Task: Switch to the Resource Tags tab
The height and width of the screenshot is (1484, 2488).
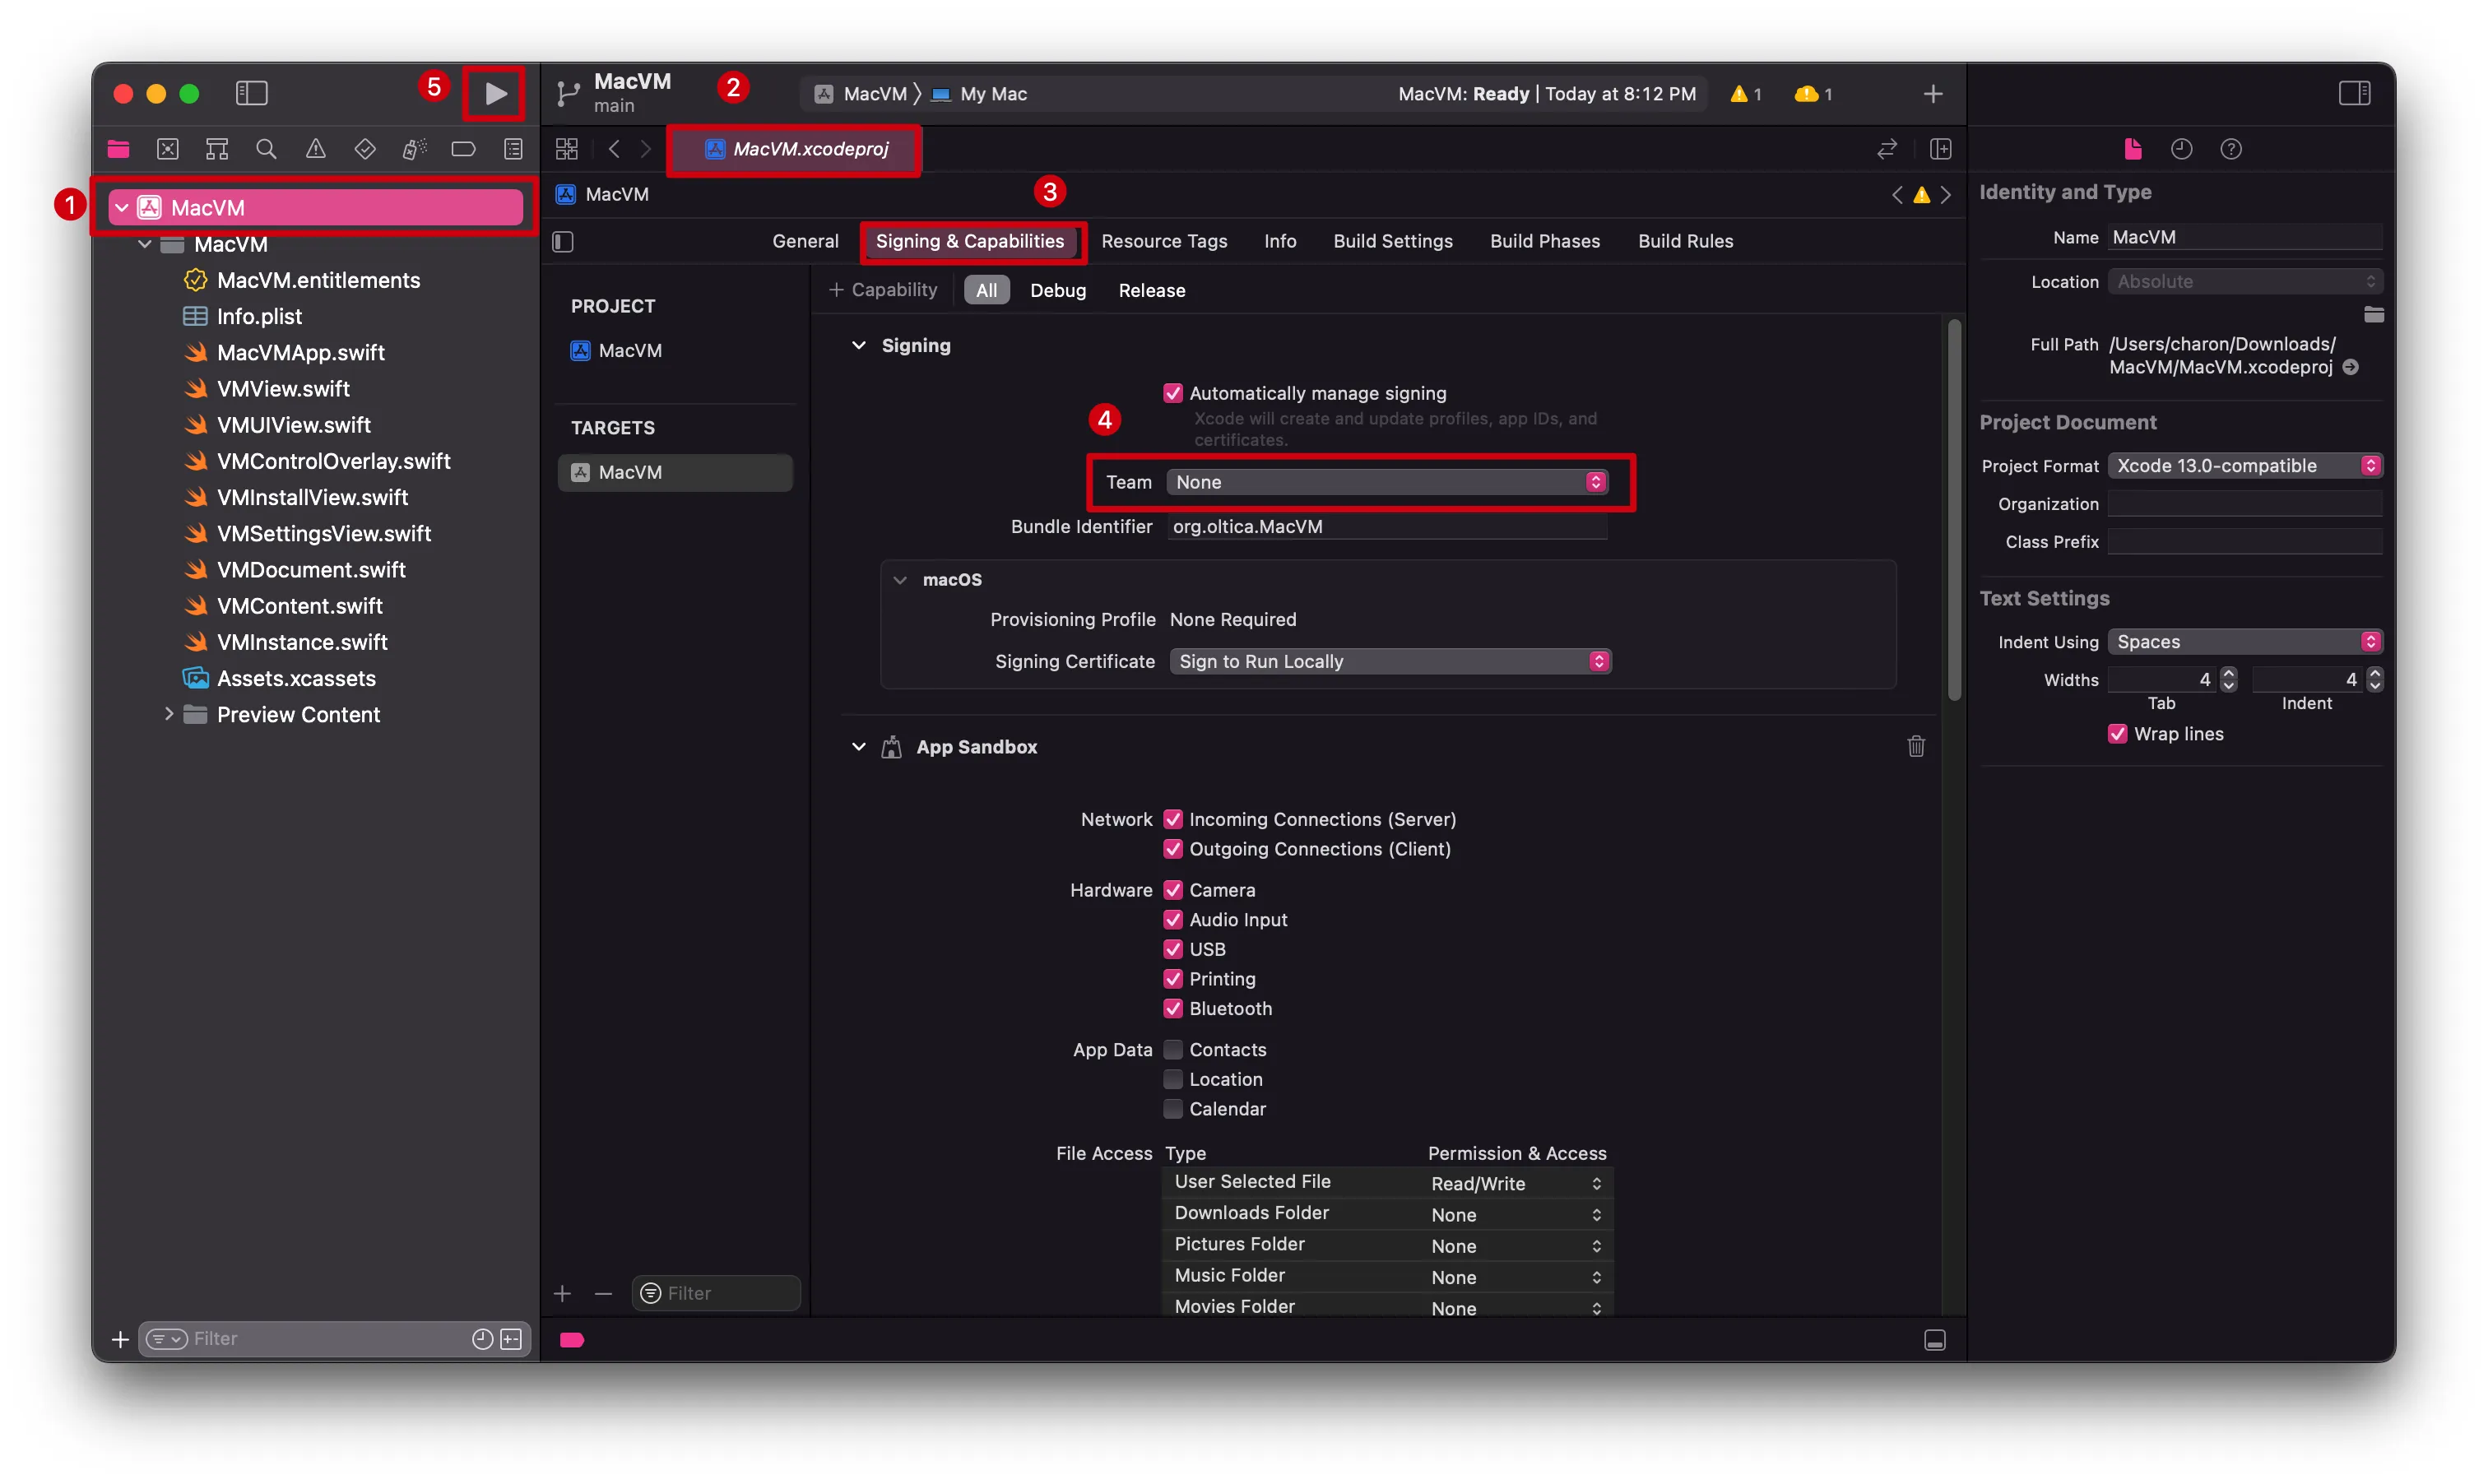Action: [x=1164, y=241]
